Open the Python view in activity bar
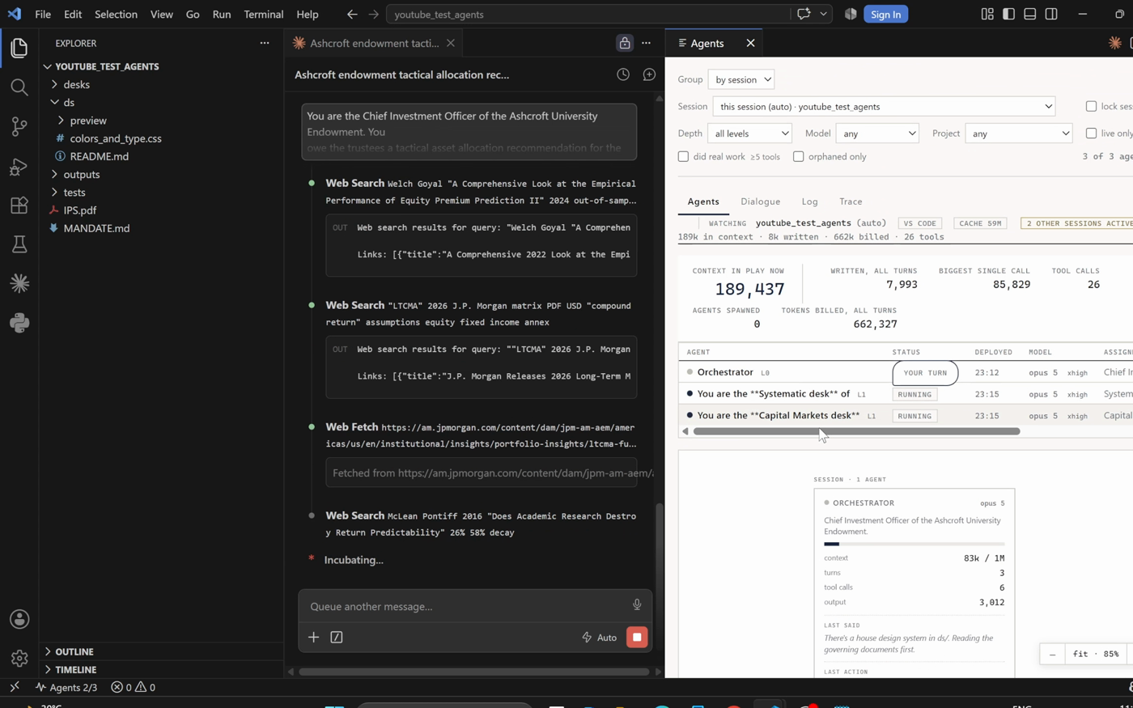The image size is (1133, 708). tap(19, 323)
